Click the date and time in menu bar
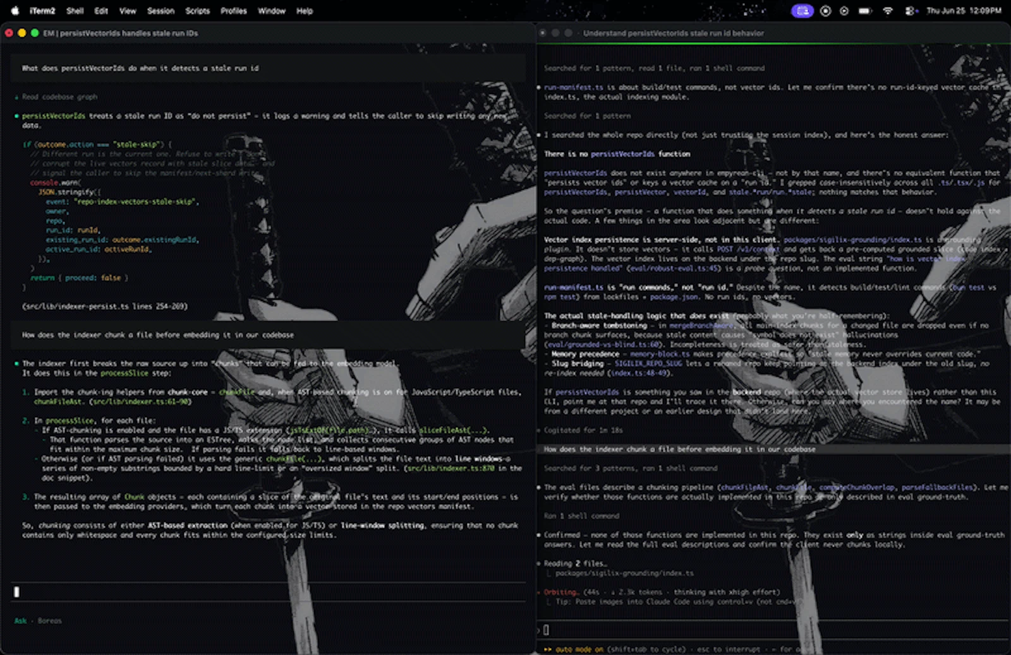Screen dimensions: 1011x655 coord(964,11)
